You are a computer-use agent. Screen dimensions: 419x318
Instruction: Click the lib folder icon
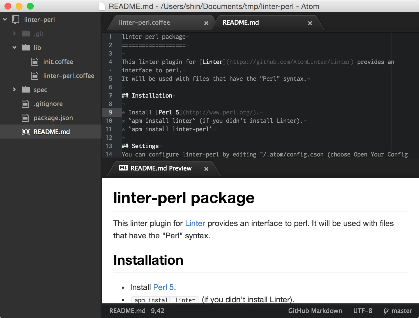coord(26,47)
